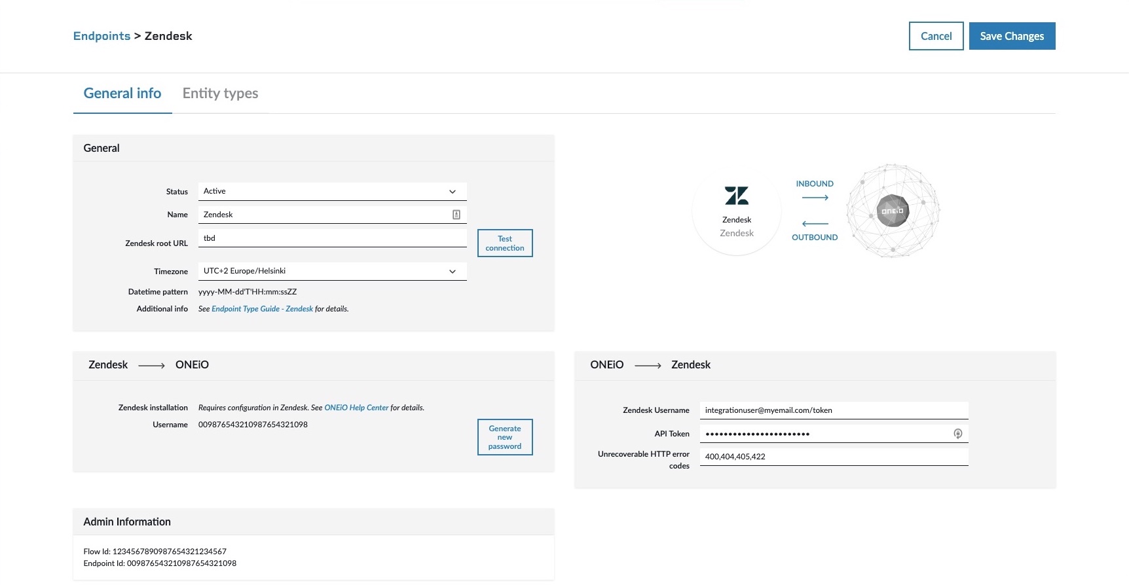
Task: Click the OUTBOUND label
Action: coord(815,238)
